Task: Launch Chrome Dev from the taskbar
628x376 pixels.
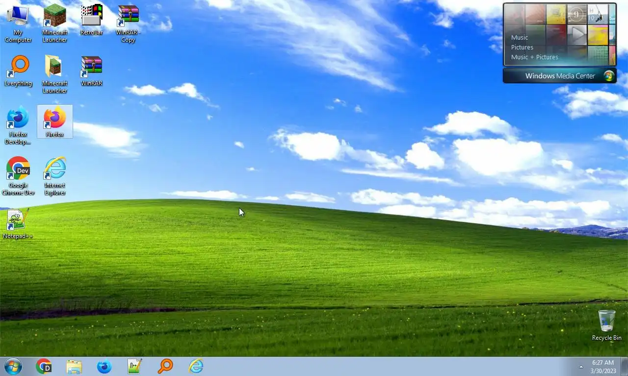Action: coord(44,366)
